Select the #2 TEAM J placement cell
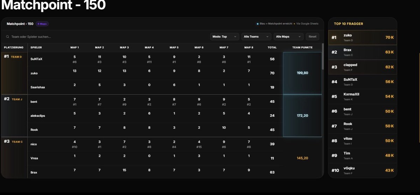Image resolution: width=420 pixels, height=195 pixels. click(x=14, y=116)
